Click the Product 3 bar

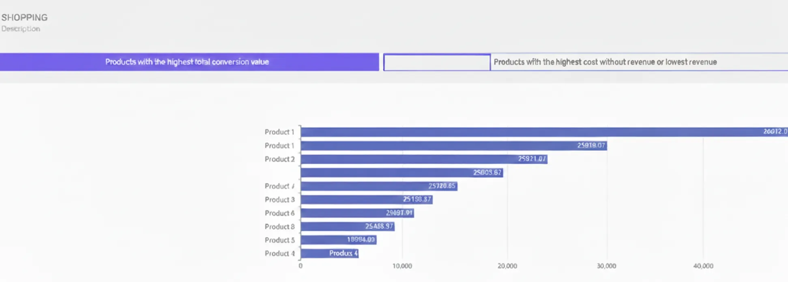pyautogui.click(x=366, y=199)
